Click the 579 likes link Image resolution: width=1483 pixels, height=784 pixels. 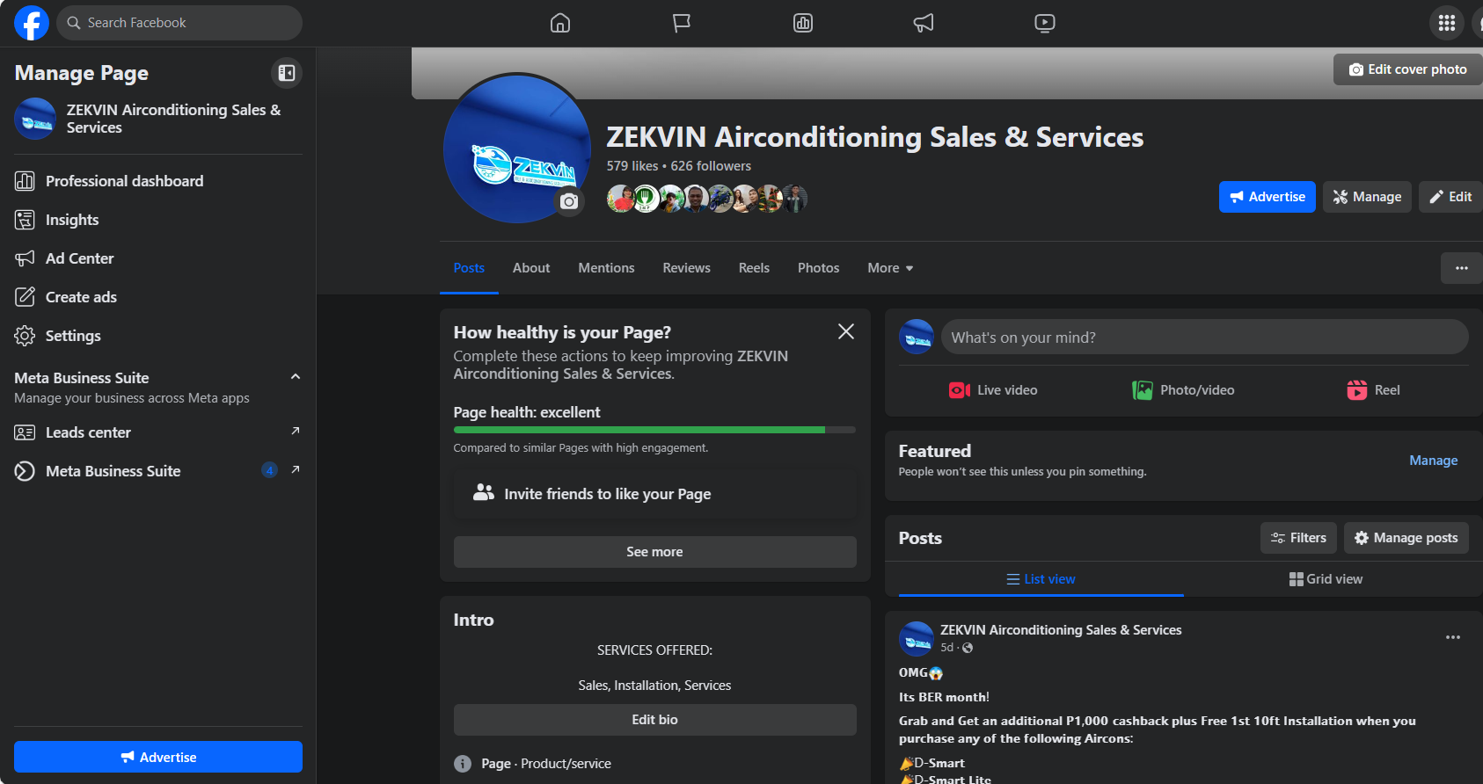coord(632,166)
